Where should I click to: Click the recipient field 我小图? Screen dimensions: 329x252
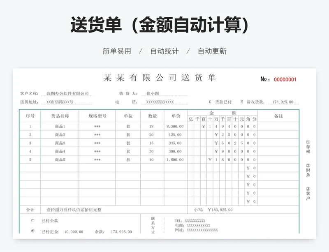click(x=153, y=94)
